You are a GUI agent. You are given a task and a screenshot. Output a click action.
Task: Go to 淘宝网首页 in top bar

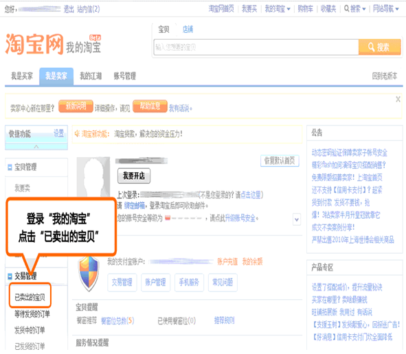(221, 9)
